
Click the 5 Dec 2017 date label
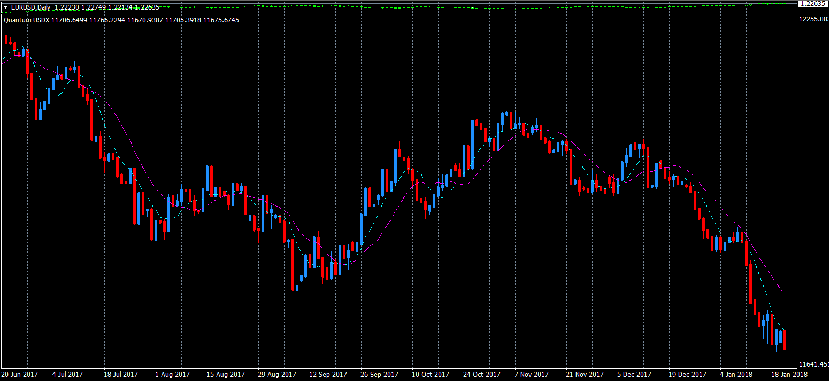[x=634, y=375]
